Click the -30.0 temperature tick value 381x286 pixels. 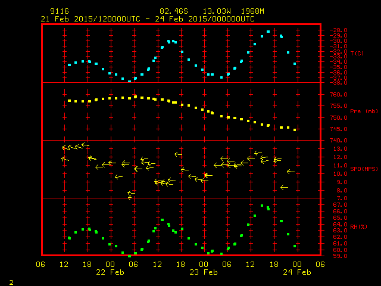pyautogui.click(x=338, y=41)
